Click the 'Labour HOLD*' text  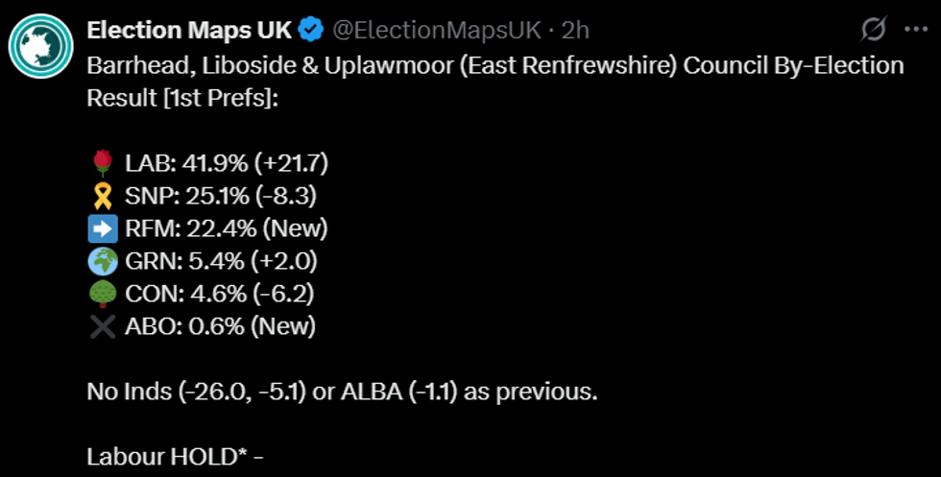(169, 457)
